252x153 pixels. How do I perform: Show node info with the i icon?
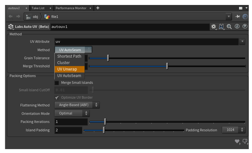pos(237,26)
